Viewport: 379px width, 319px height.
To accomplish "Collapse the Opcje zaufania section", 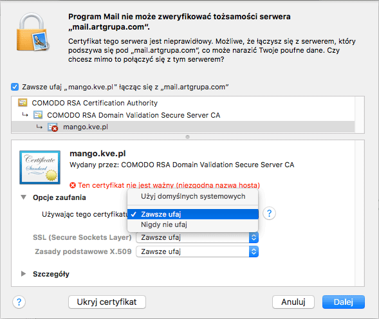I will pyautogui.click(x=23, y=197).
